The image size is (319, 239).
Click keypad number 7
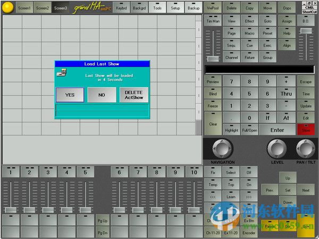tap(231, 81)
